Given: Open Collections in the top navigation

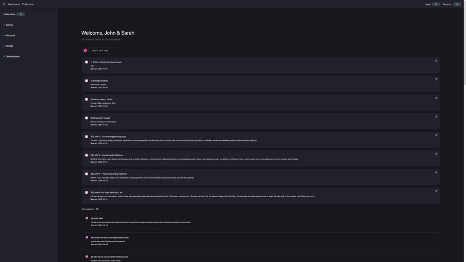Looking at the screenshot, I should tap(28, 4).
